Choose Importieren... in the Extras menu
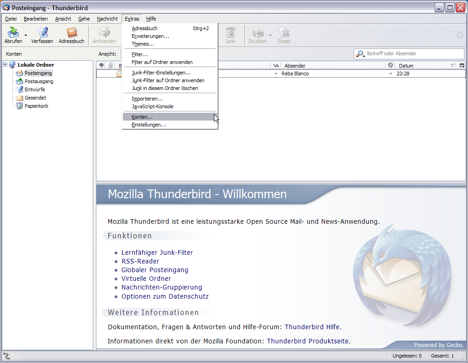 coord(170,99)
